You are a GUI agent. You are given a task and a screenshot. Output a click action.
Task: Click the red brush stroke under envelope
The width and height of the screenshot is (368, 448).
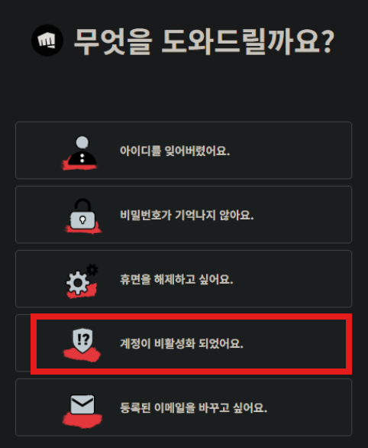82,420
